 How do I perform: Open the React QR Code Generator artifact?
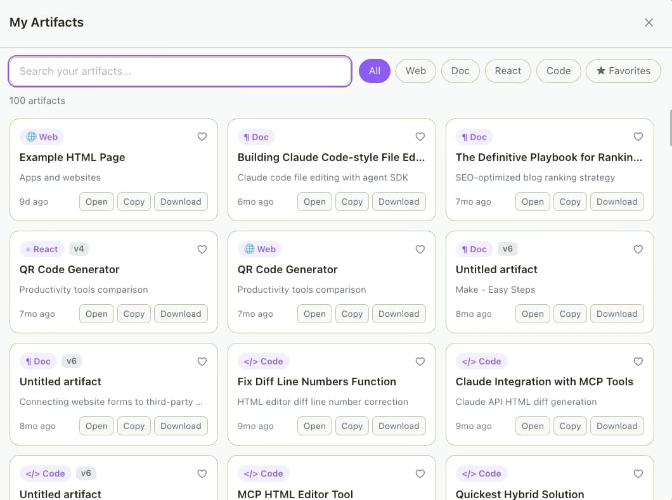click(96, 314)
